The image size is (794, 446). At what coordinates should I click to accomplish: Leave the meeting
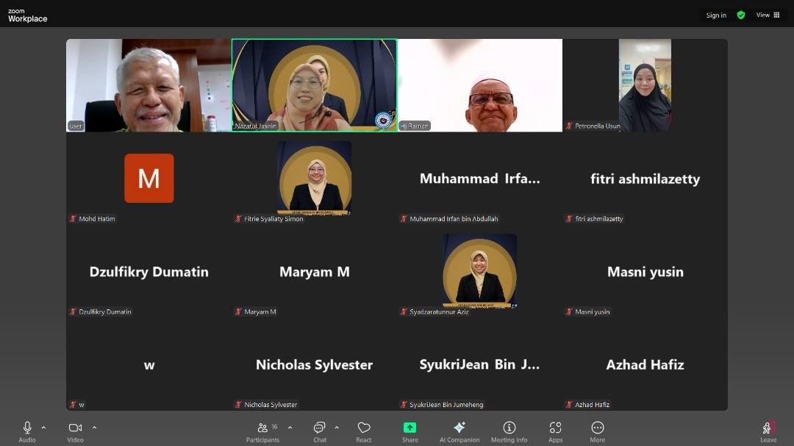(768, 431)
